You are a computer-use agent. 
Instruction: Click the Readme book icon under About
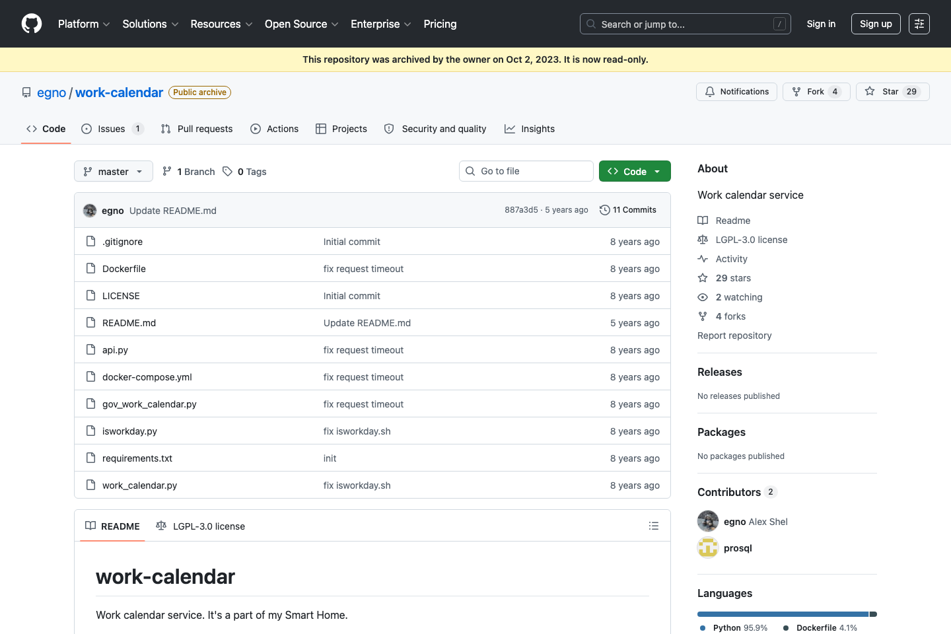click(x=703, y=220)
